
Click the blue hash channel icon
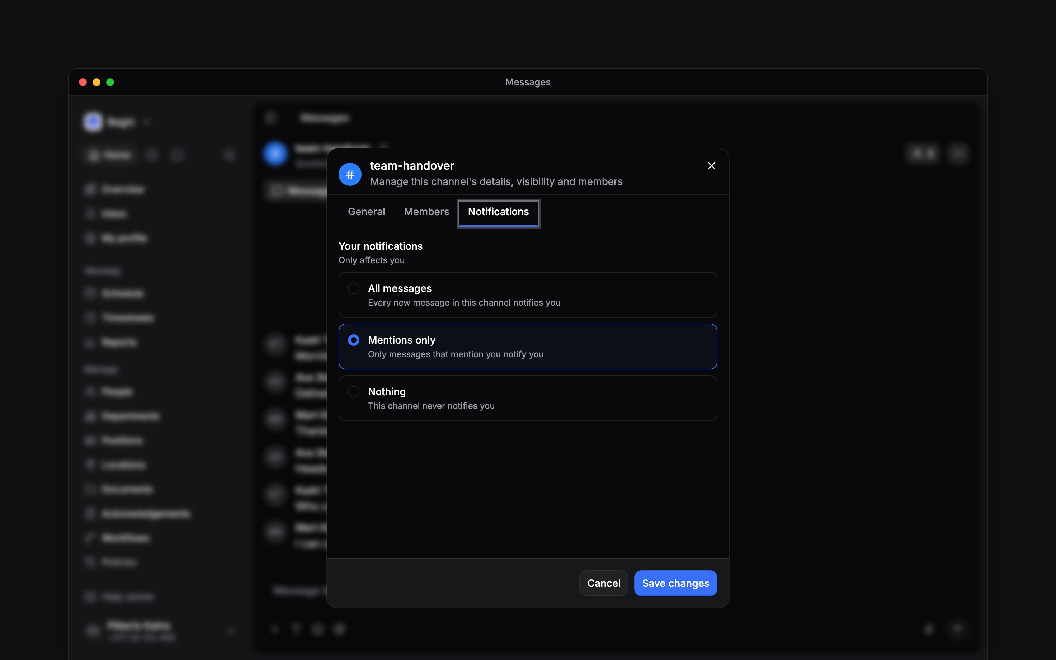click(350, 174)
